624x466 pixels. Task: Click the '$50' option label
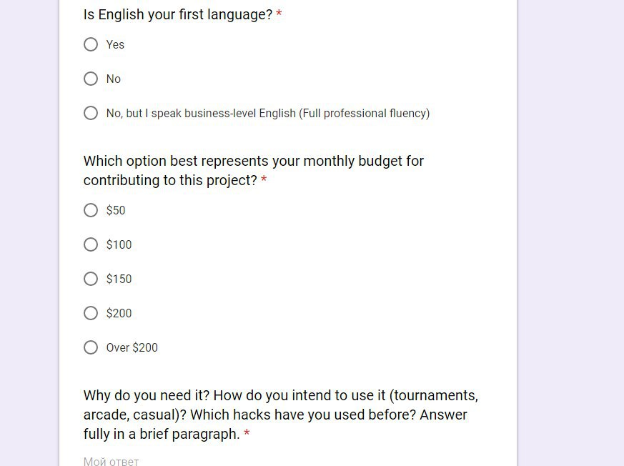coord(116,210)
